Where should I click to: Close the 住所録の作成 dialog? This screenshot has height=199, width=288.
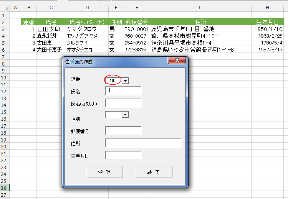pyautogui.click(x=177, y=60)
